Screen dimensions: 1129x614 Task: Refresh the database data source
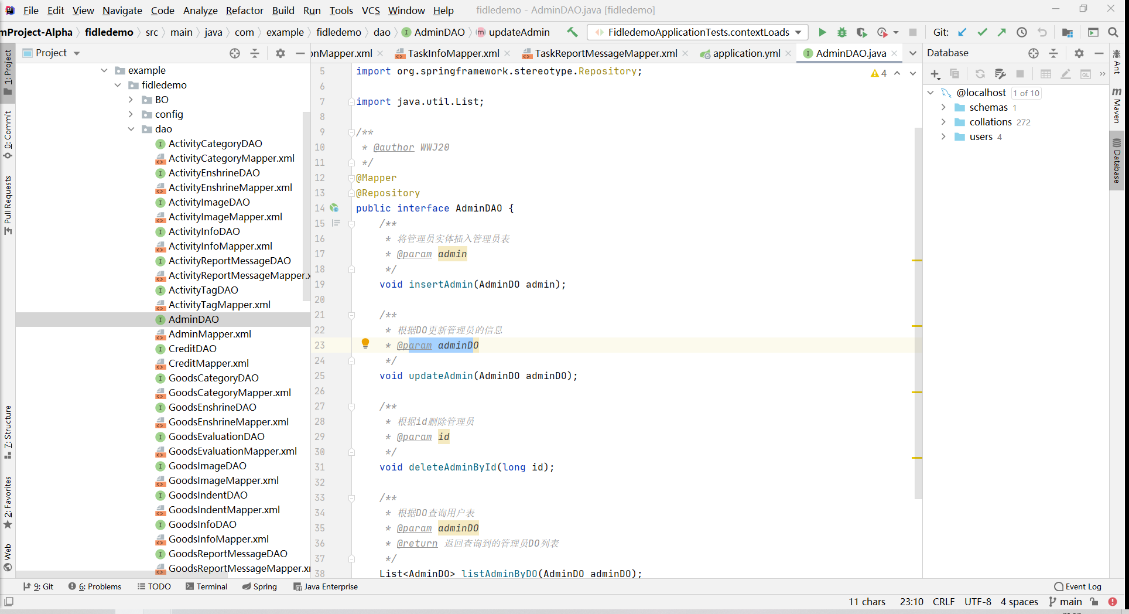[980, 74]
